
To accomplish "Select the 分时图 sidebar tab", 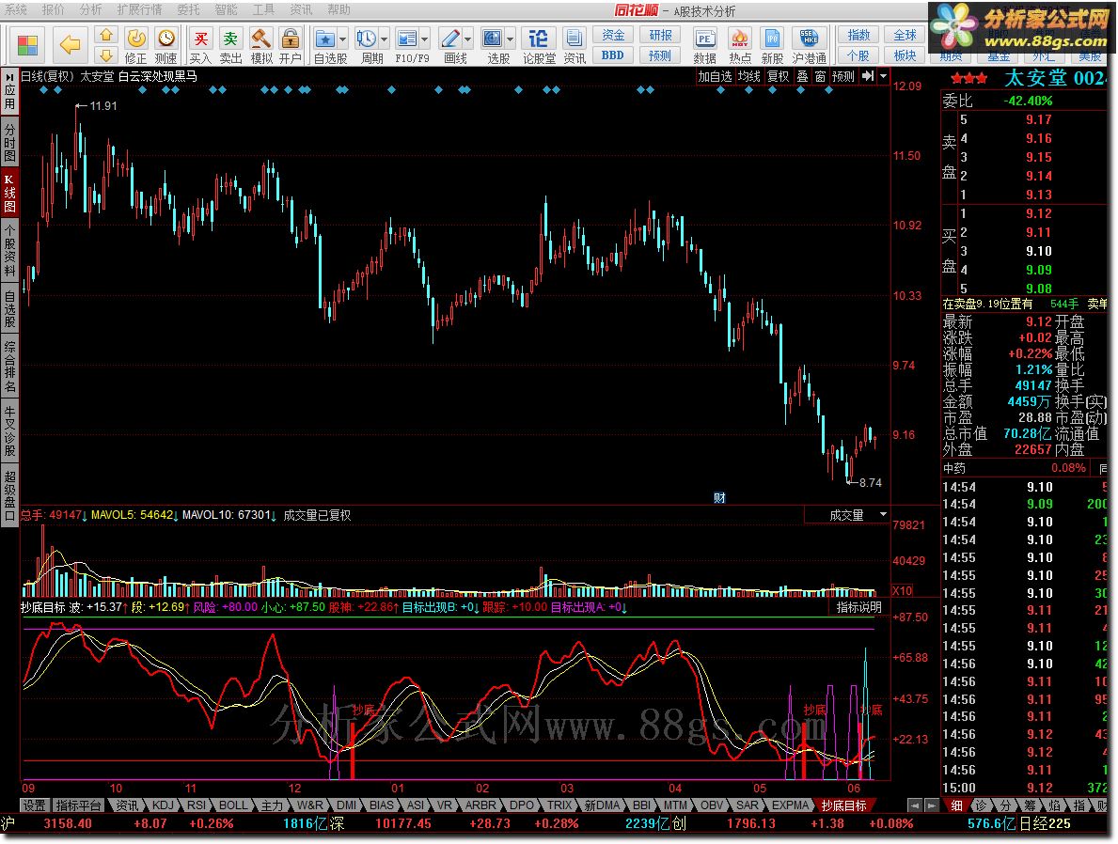I will pos(10,142).
